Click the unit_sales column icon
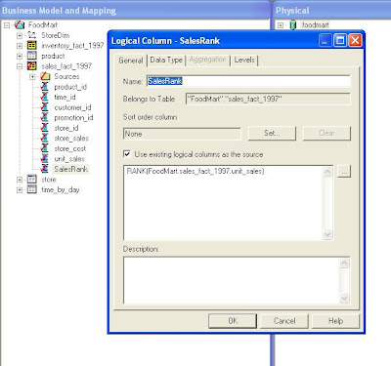The image size is (391, 366). [x=45, y=159]
